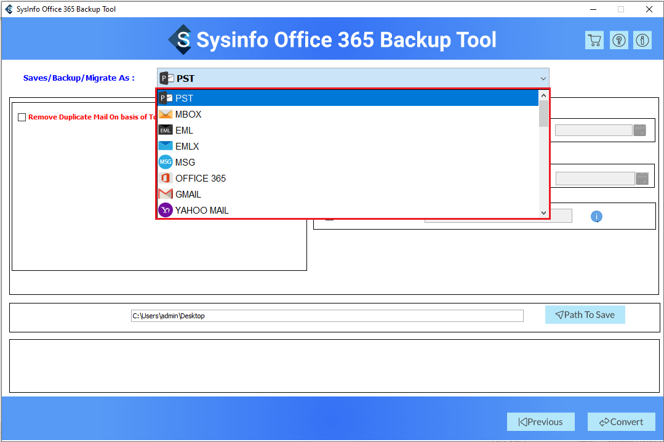Click the Path To Save button

[x=585, y=315]
